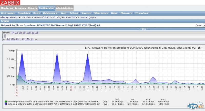Go to Host groups submenu
The width and height of the screenshot is (205, 111).
click(8, 13)
